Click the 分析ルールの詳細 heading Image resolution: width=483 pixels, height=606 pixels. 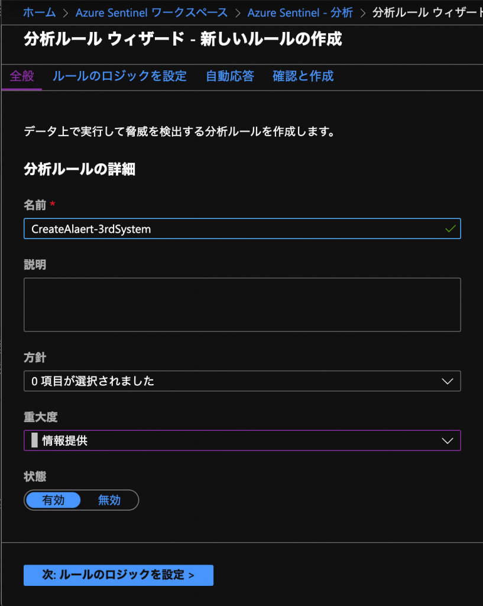coord(80,169)
